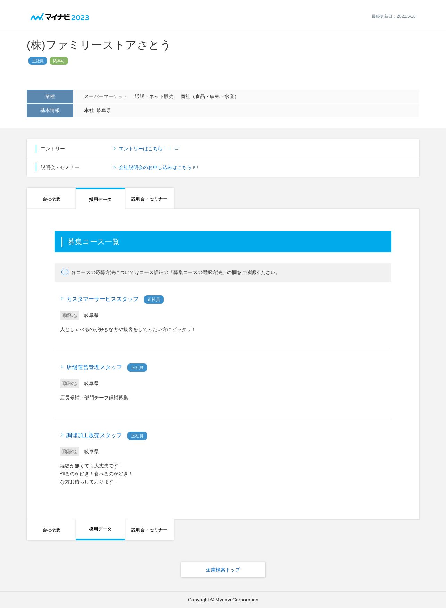Click the 最終更新日：2022/5/10 text

tap(394, 16)
